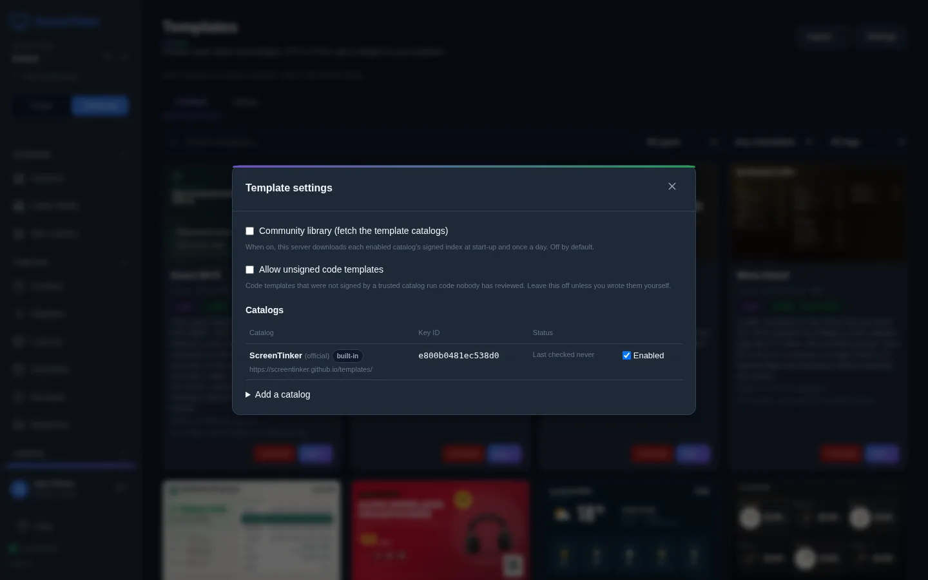928x580 pixels.
Task: Click the blurred template search field
Action: click(400, 142)
